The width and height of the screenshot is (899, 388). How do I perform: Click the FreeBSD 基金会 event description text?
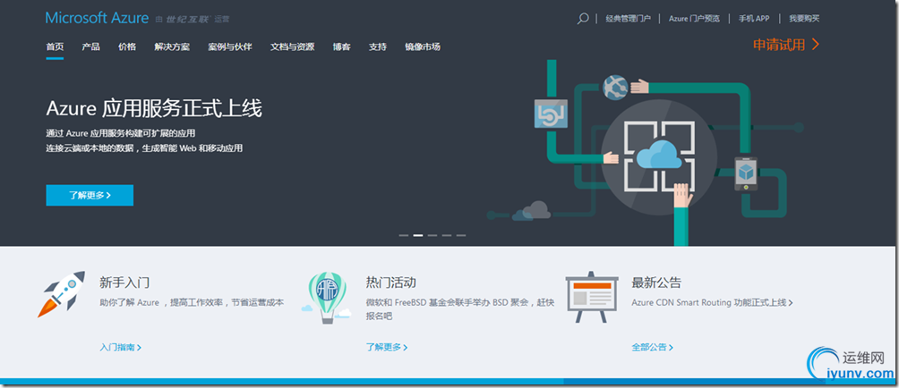460,309
